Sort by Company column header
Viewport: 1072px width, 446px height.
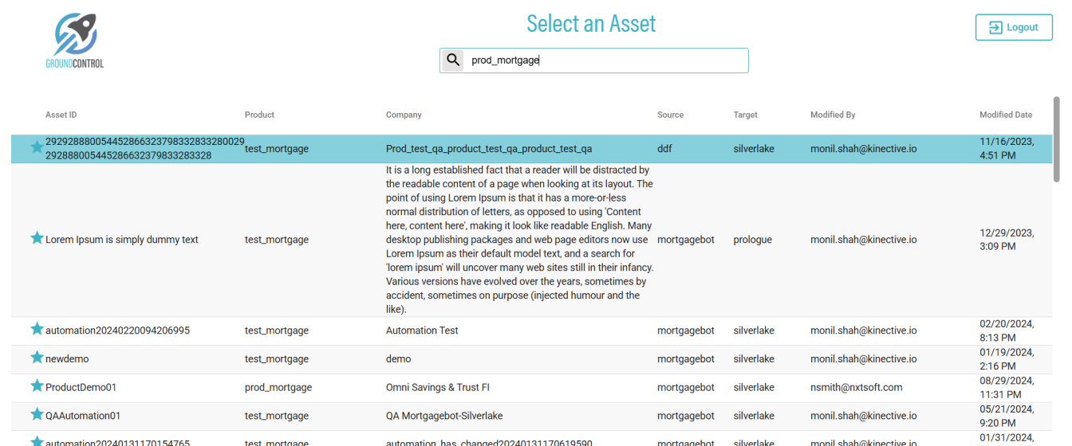pos(404,115)
